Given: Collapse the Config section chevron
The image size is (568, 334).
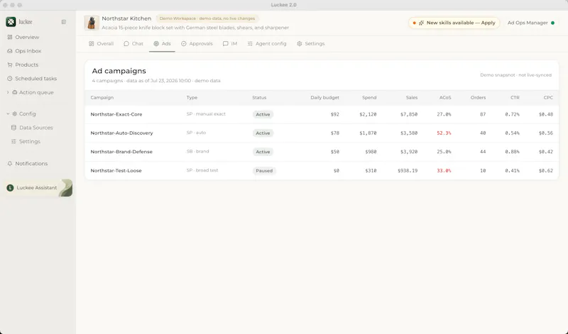Looking at the screenshot, I should (8, 113).
